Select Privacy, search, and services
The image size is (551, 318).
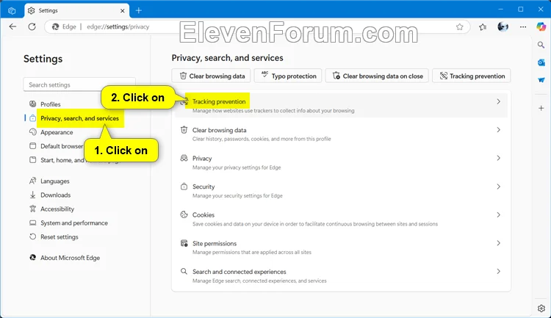(79, 118)
